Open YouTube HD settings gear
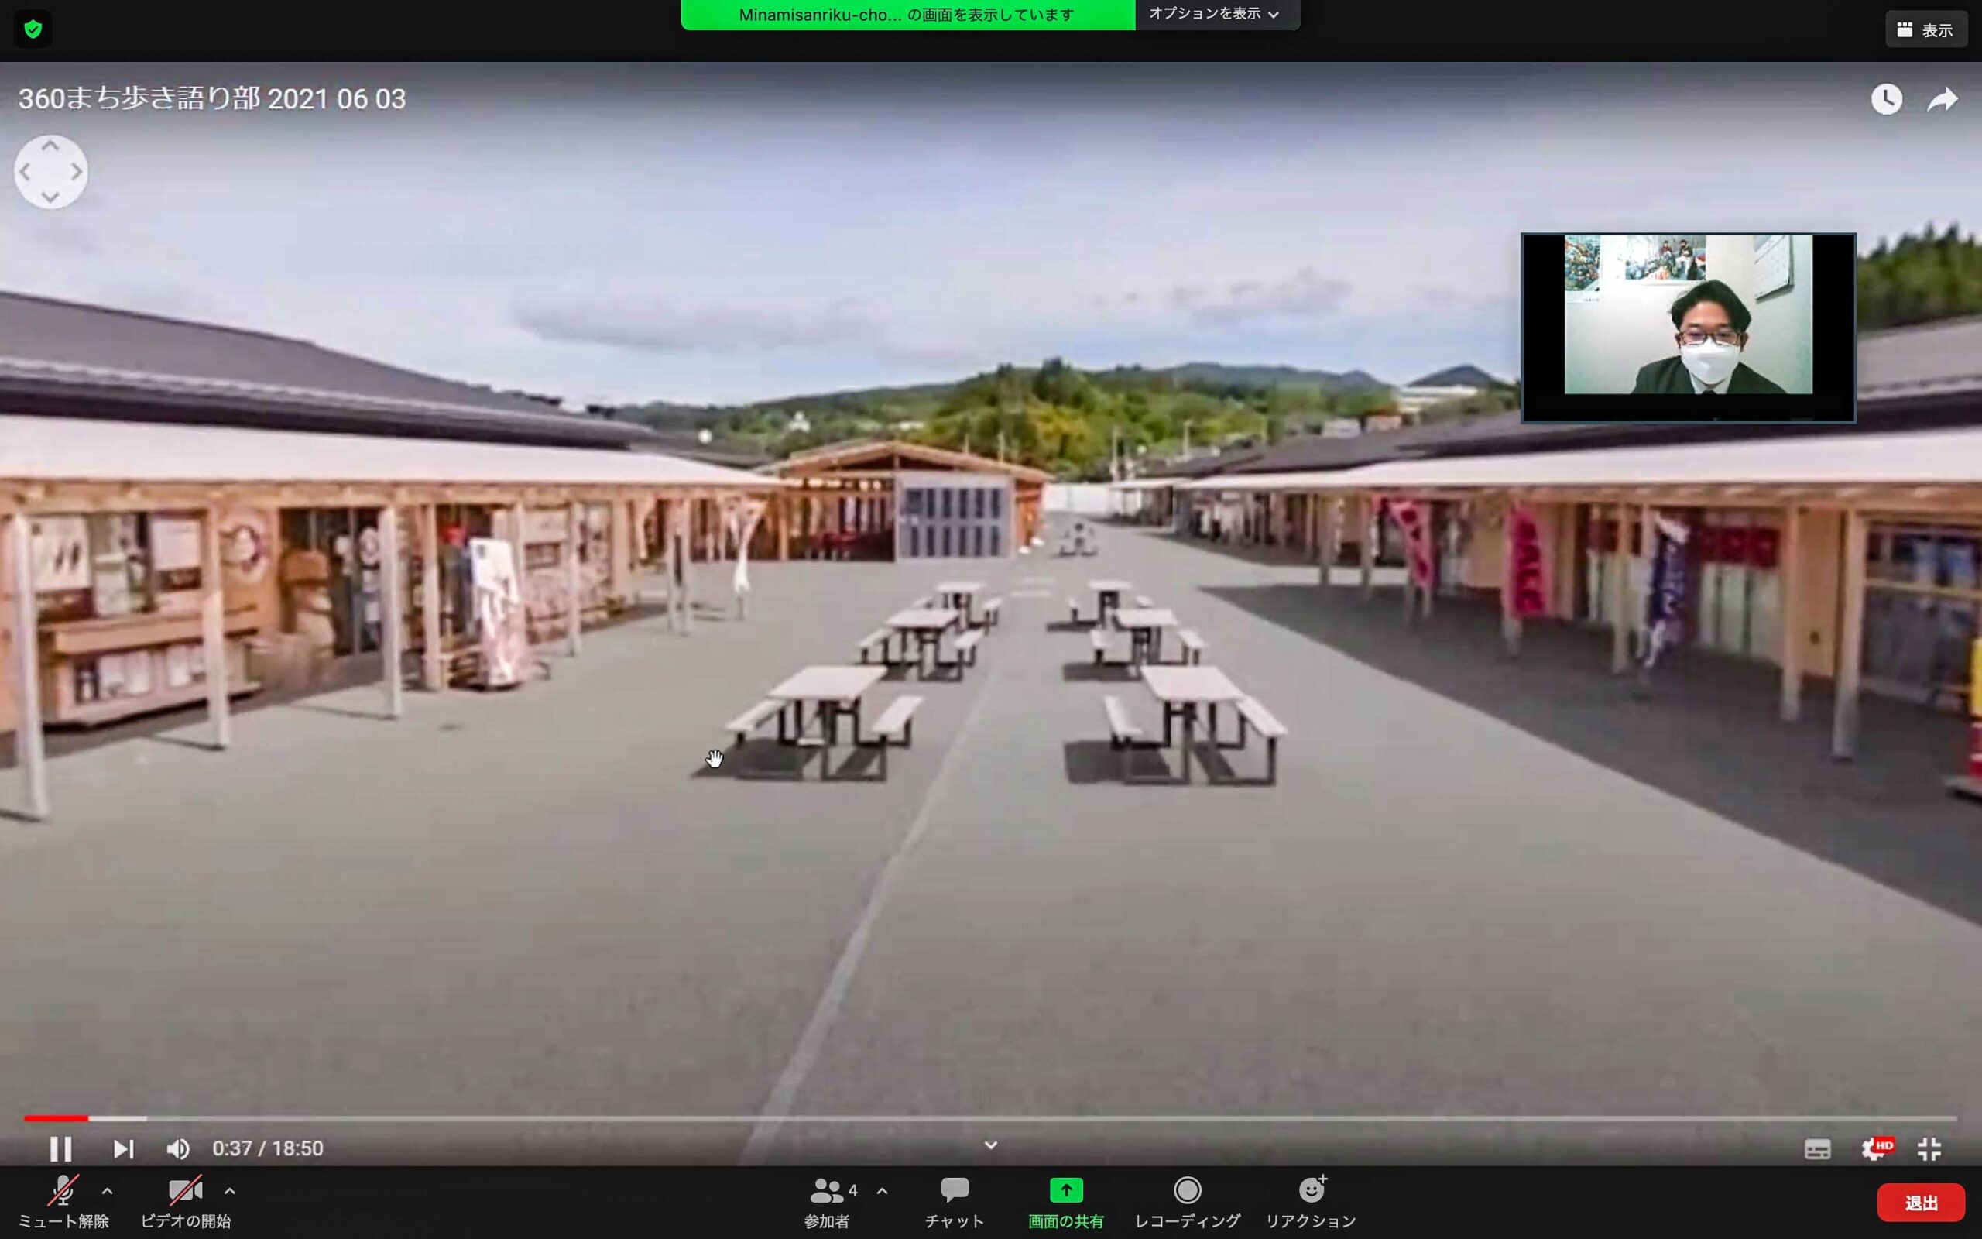Screen dimensions: 1982x1239 coord(1874,1149)
